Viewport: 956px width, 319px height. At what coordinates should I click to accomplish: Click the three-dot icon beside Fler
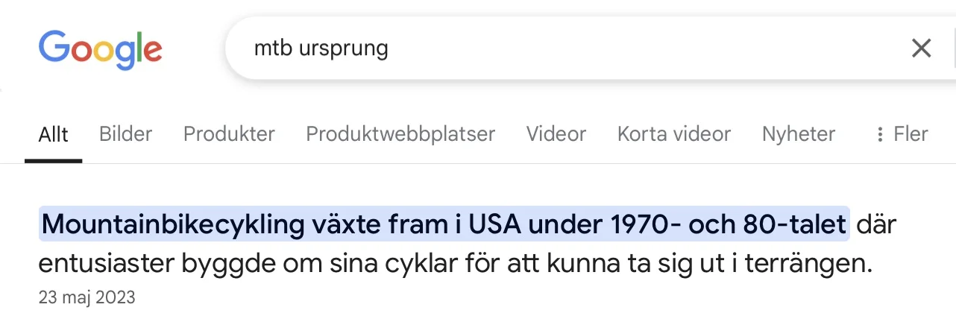881,134
